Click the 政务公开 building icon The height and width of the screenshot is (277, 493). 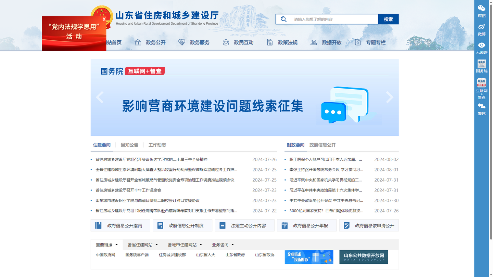coord(138,42)
